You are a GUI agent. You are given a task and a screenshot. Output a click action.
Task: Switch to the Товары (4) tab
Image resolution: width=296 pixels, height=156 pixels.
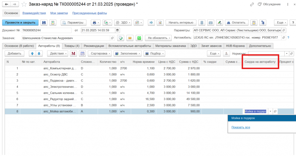coord(72,46)
